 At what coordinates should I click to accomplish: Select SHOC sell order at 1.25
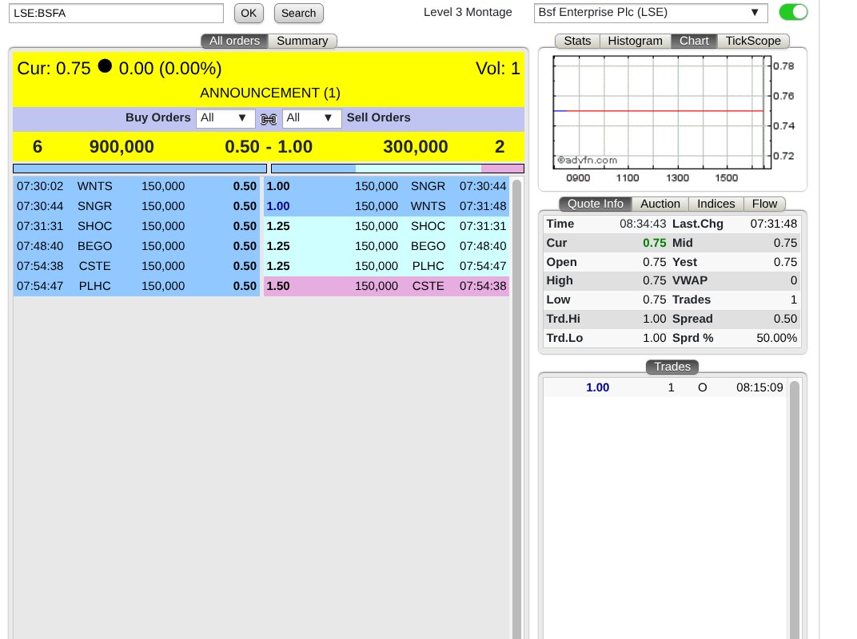click(386, 226)
